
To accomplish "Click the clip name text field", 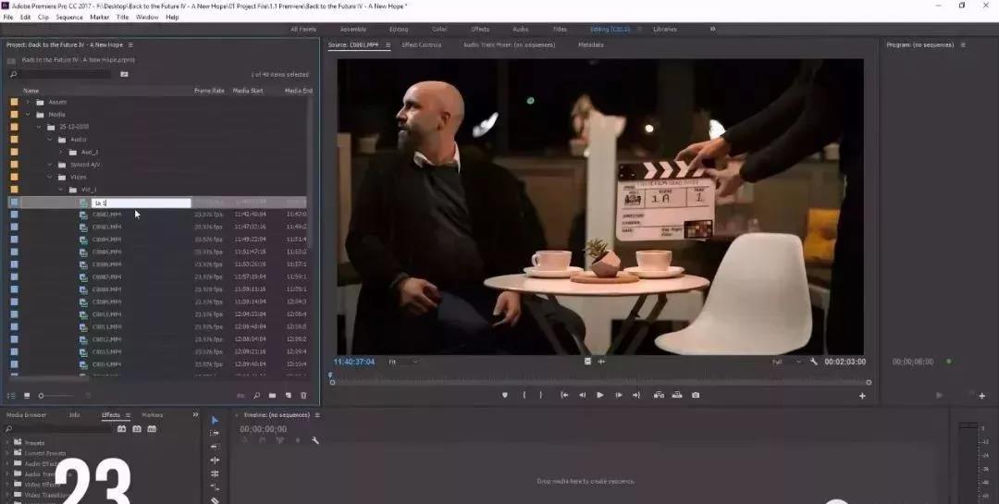I will [x=141, y=203].
